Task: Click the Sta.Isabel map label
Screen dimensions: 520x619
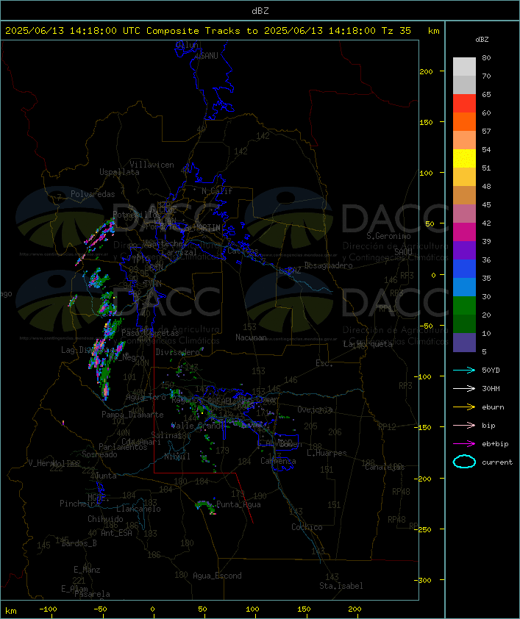Action: pyautogui.click(x=341, y=586)
